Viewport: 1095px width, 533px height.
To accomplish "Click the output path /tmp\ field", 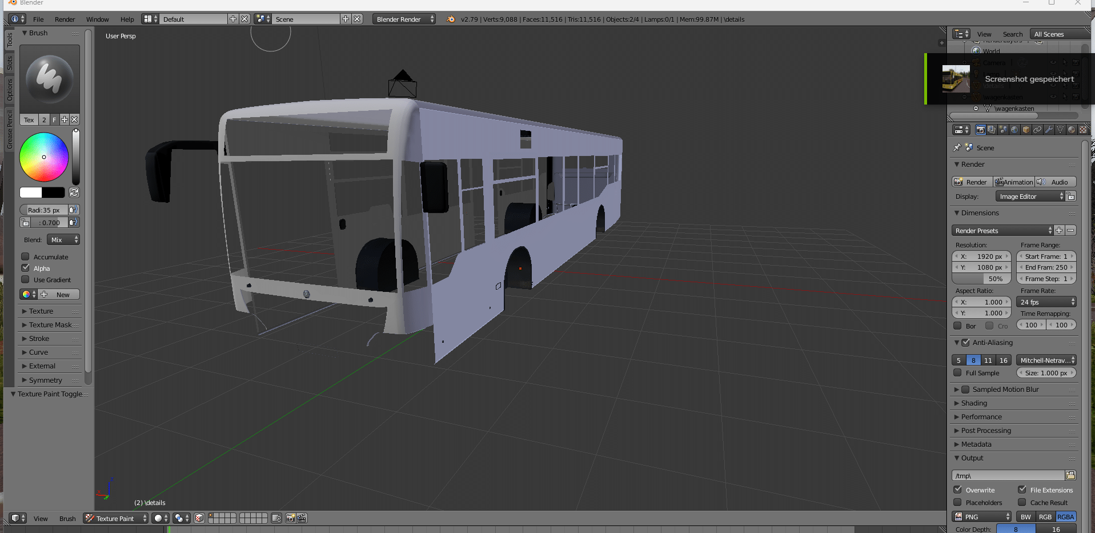I will (x=1008, y=476).
